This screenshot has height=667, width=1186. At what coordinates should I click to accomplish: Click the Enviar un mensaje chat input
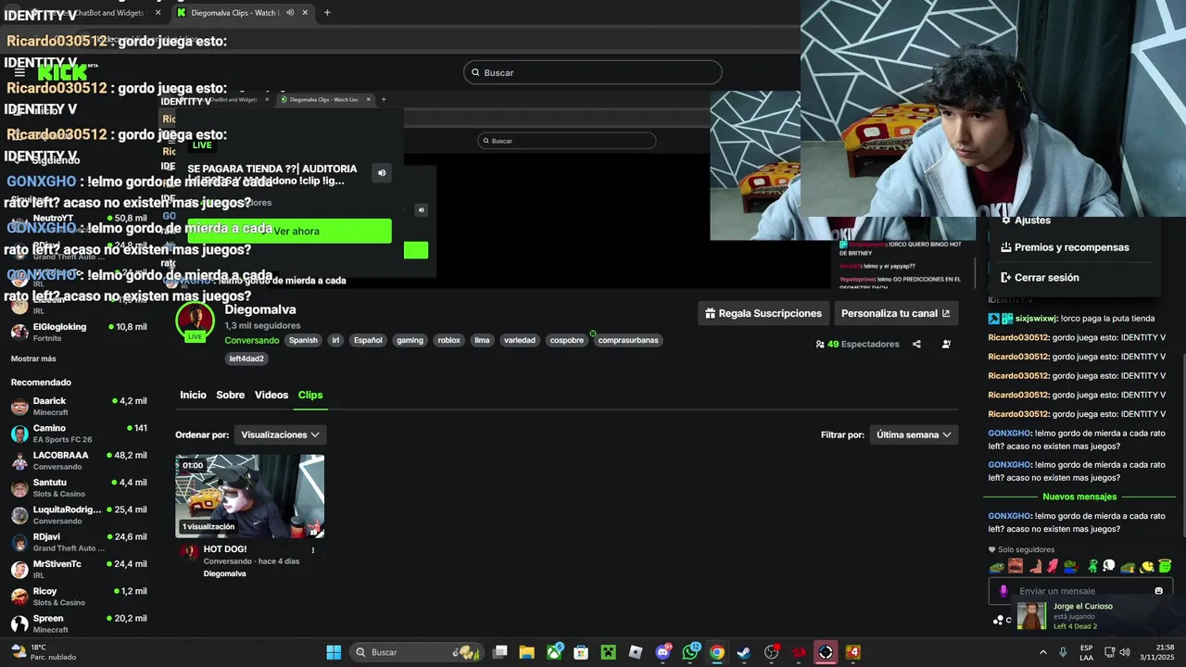pos(1079,591)
